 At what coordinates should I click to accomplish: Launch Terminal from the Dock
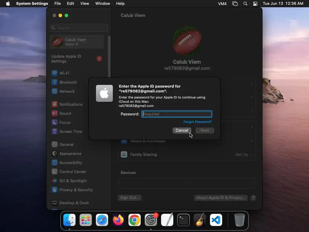pos(183,220)
